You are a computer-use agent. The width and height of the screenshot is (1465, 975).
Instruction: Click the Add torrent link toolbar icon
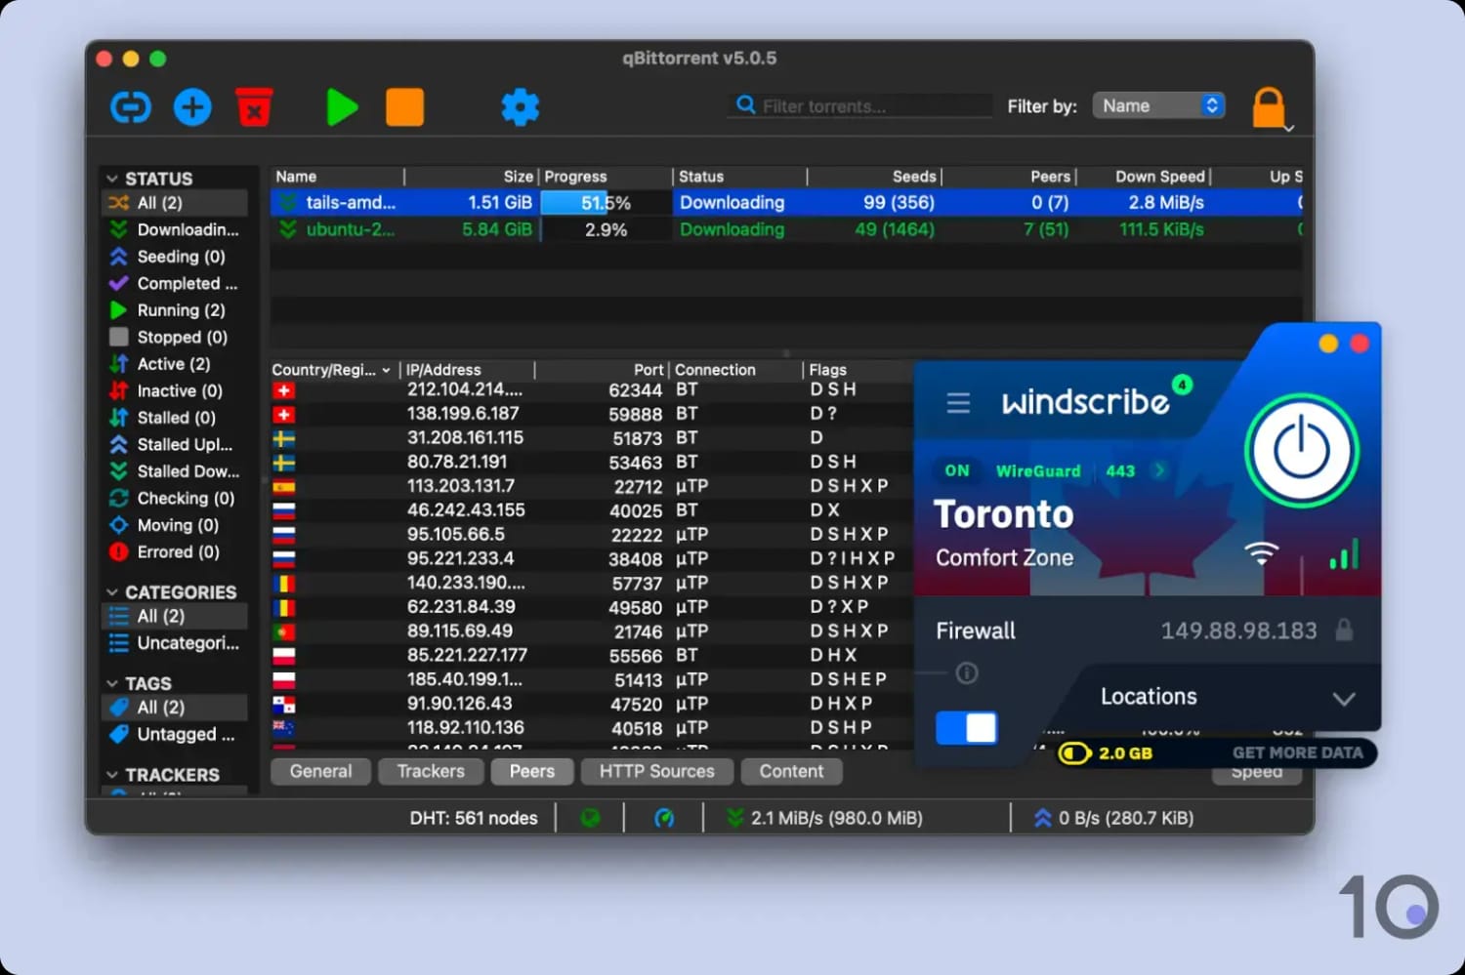coord(130,107)
